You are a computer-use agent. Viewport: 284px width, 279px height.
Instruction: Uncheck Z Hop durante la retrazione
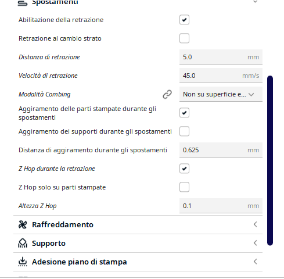(184, 169)
